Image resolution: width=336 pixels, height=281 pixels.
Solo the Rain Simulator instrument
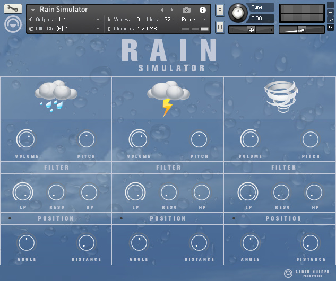point(220,10)
